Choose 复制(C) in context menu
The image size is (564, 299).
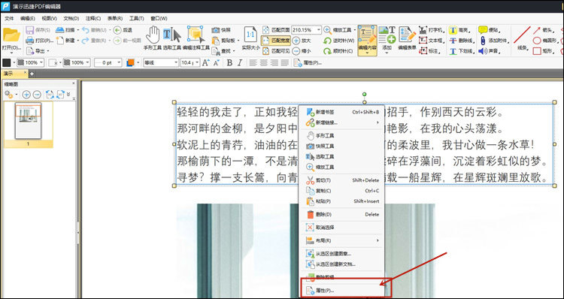(342, 191)
